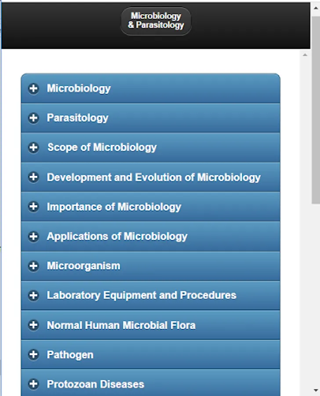This screenshot has height=396, width=320.
Task: Expand the Applications of Microbiology section
Action: (x=117, y=236)
